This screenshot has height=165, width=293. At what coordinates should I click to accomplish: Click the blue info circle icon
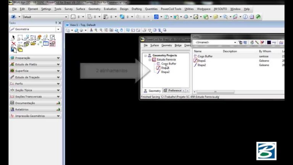[x=245, y=17]
